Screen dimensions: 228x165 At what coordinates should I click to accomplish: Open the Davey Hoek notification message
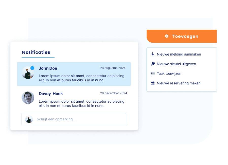coord(81,103)
